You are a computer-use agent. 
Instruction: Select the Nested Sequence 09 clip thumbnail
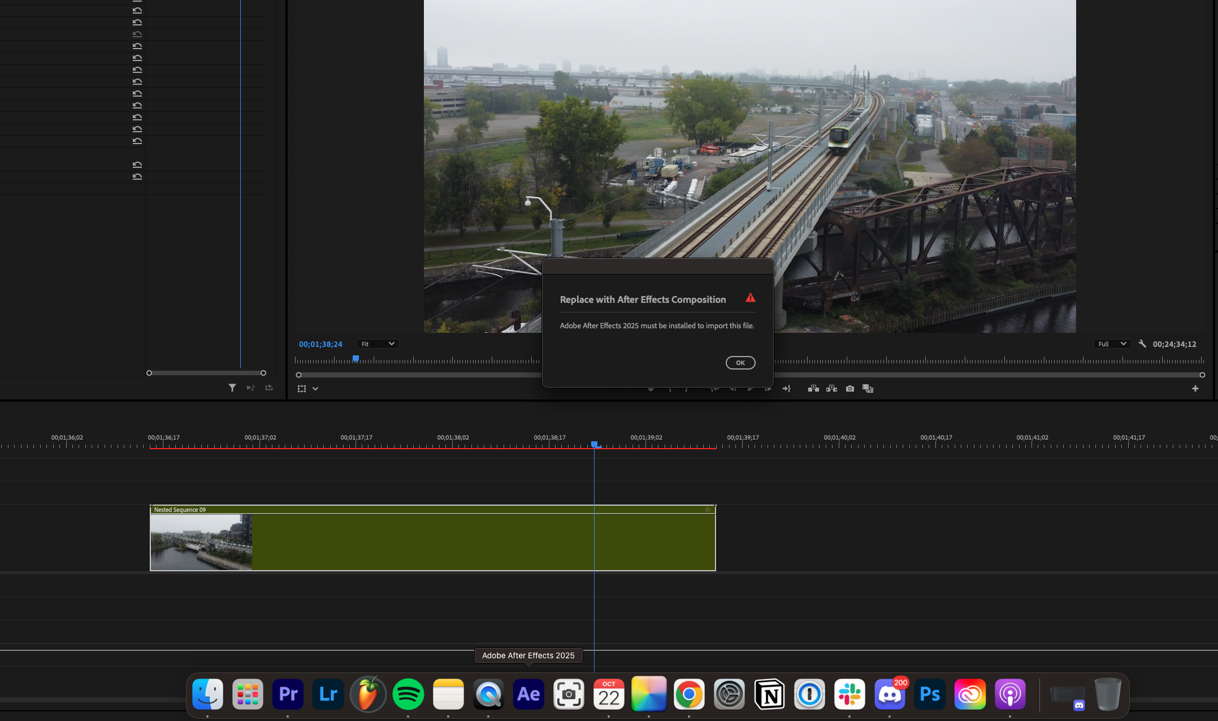pos(201,541)
